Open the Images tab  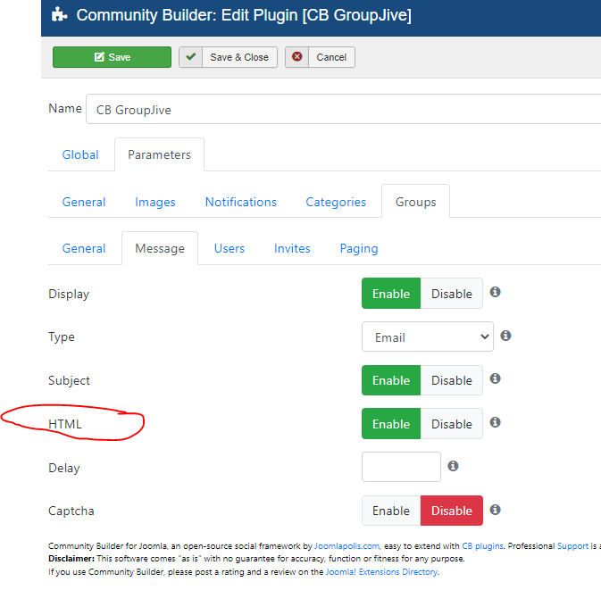154,202
